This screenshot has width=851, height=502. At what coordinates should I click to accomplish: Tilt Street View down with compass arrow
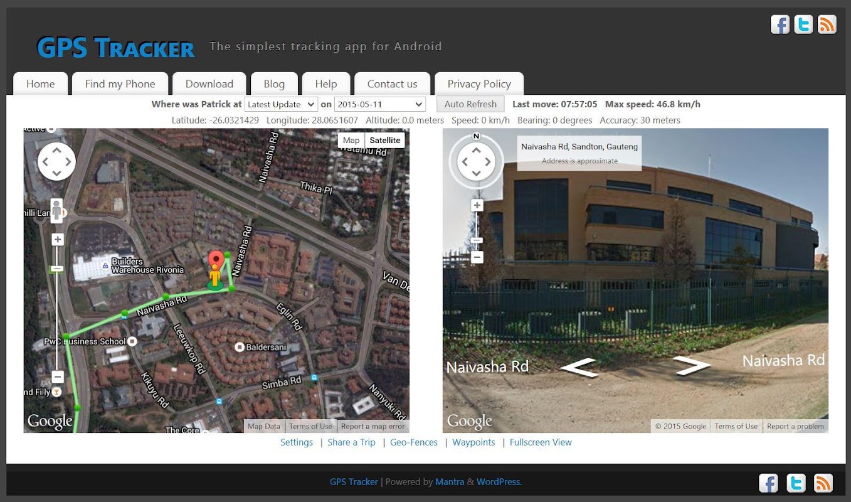(476, 174)
